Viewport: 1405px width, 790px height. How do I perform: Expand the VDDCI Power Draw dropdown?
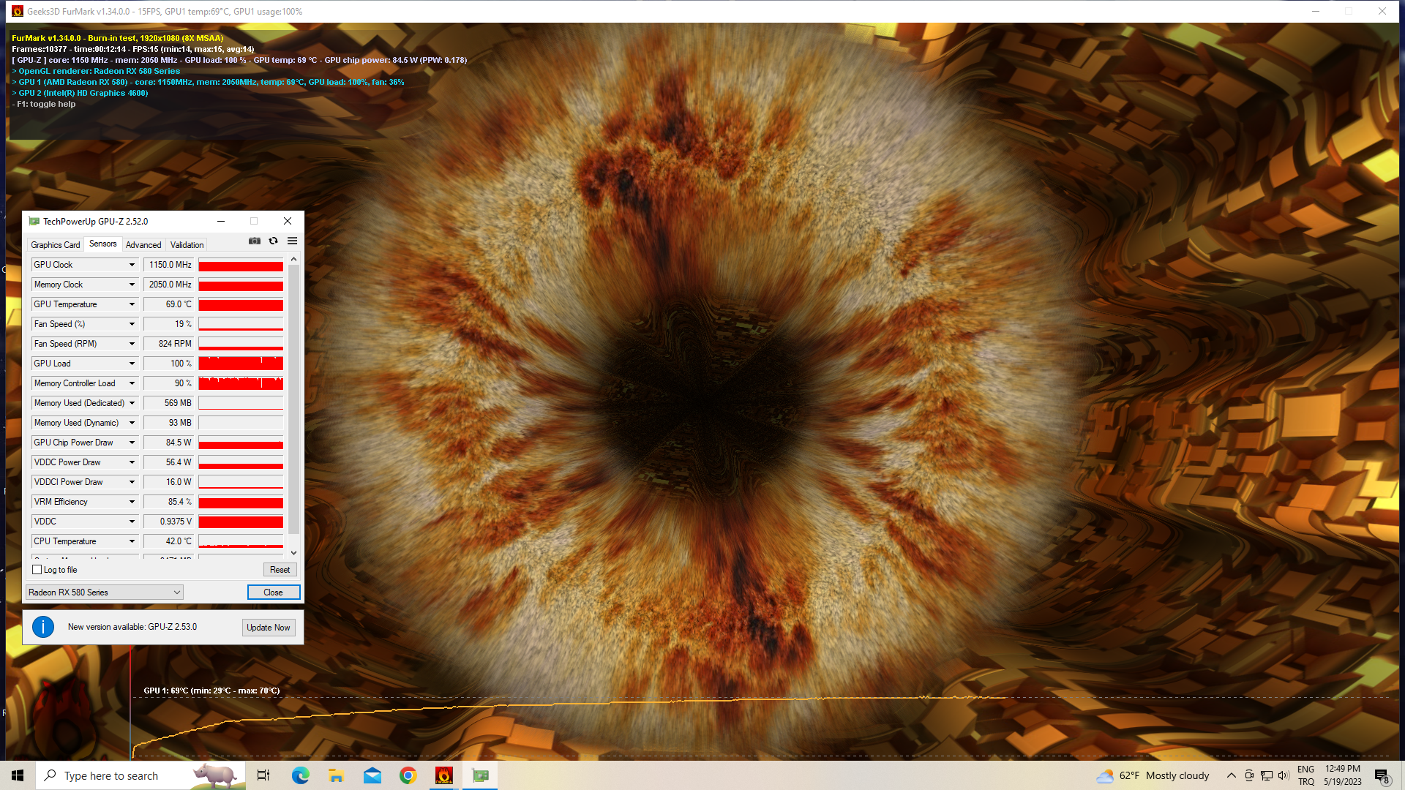132,482
